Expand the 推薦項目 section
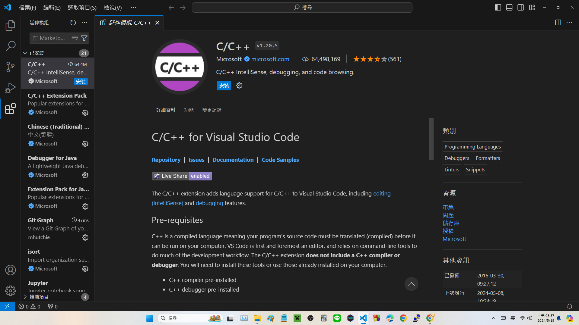Screen dimensions: 579x325 click(x=25, y=297)
